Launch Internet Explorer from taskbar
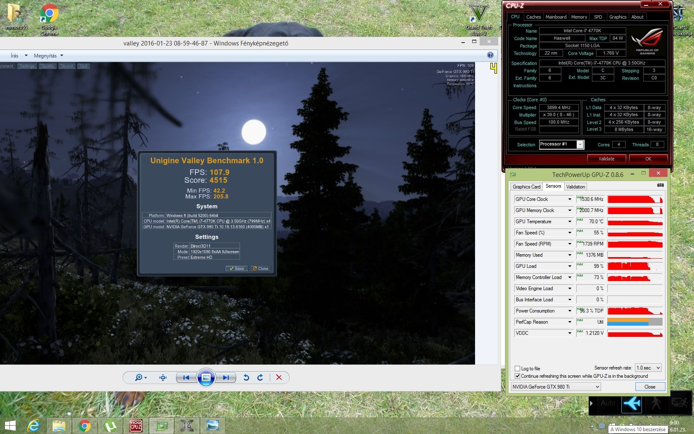Screen dimensions: 694x434 pos(33,425)
